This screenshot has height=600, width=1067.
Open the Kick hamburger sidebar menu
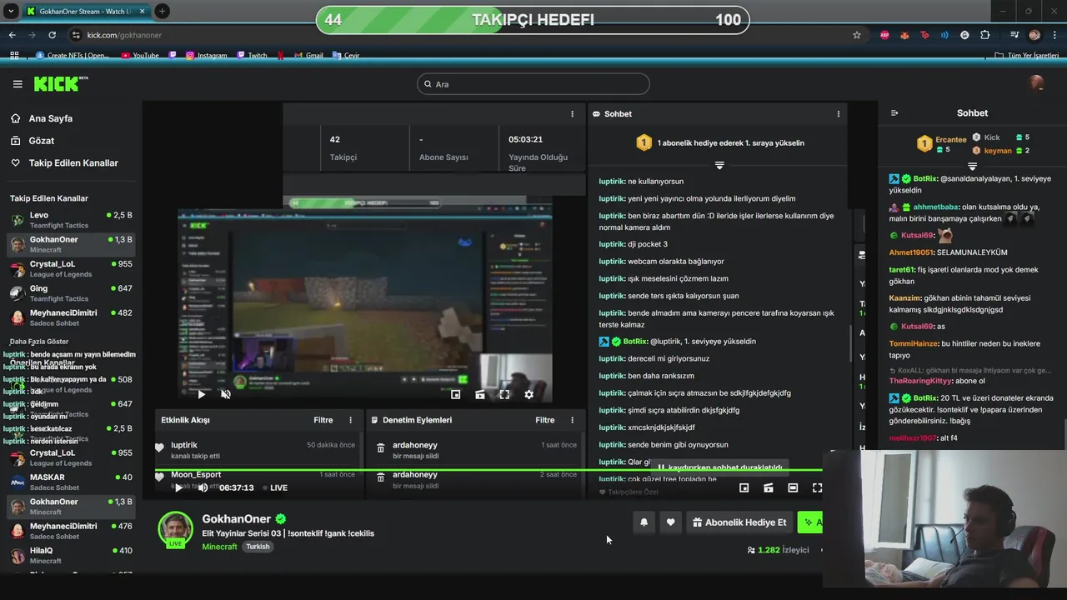(x=18, y=84)
